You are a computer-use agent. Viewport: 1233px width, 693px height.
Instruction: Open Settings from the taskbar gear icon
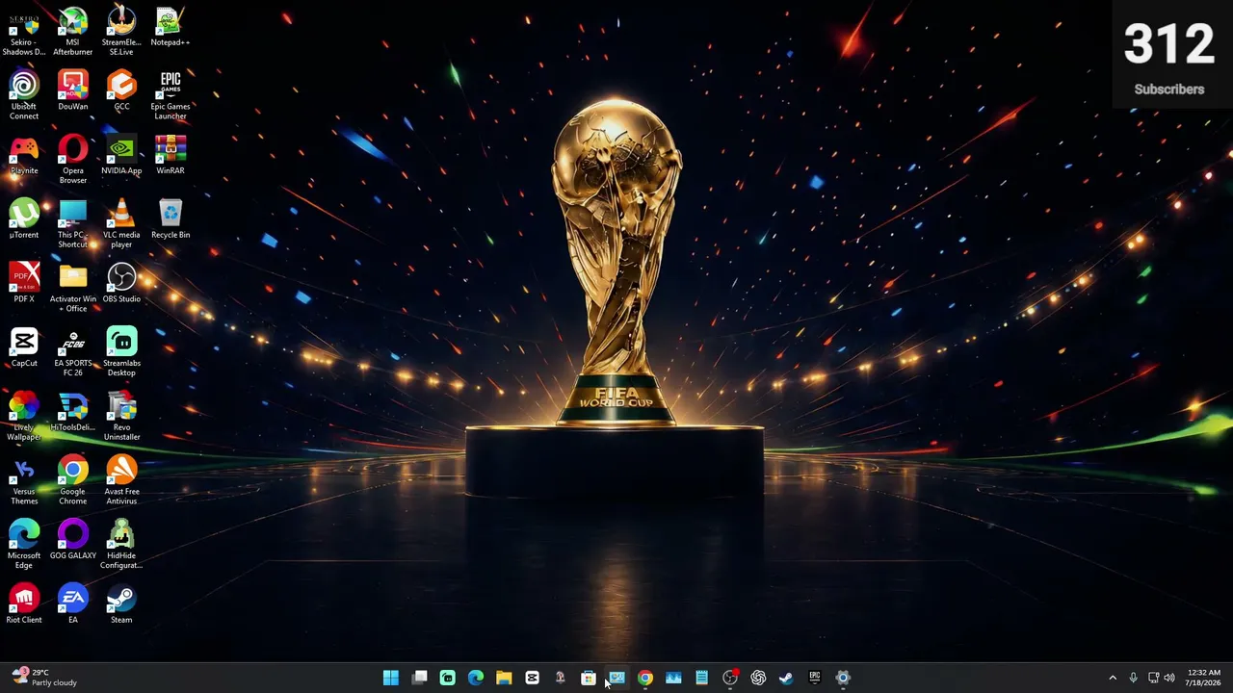coord(843,678)
